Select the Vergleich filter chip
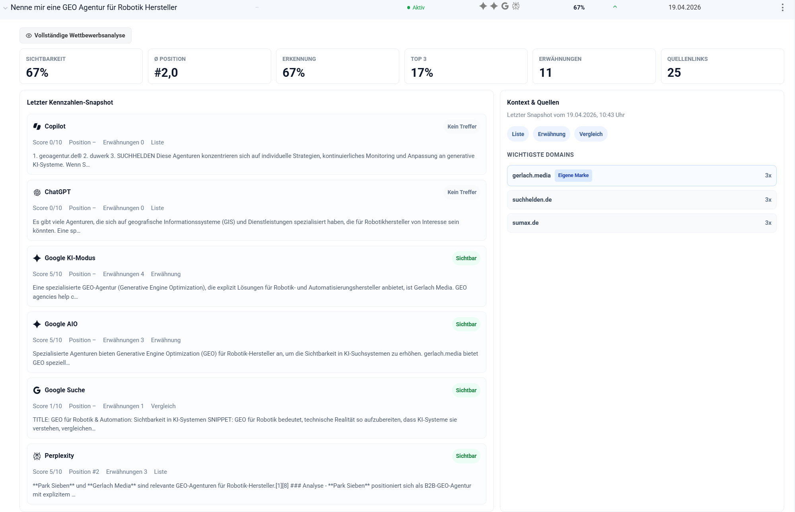The width and height of the screenshot is (795, 512). [x=591, y=134]
